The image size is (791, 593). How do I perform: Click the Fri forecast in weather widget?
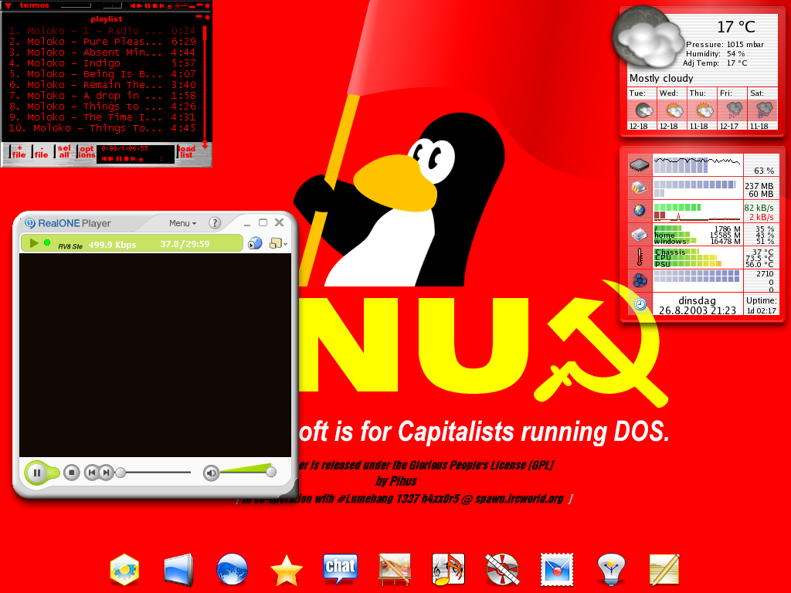(x=732, y=110)
